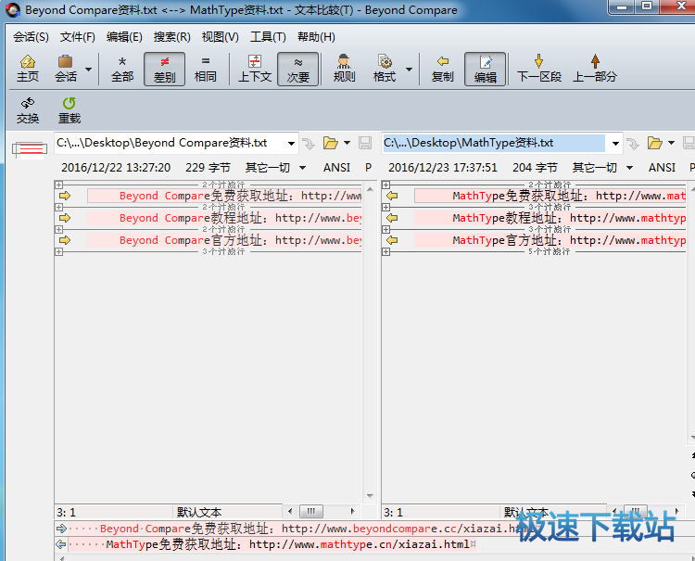Click the left pane save icon
The image size is (695, 561).
(365, 143)
